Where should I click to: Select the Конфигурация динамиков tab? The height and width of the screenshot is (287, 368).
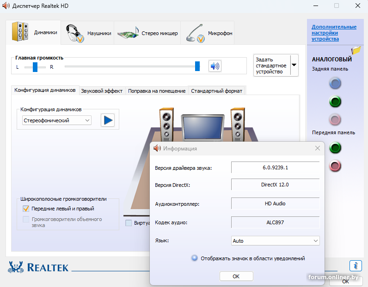45,90
